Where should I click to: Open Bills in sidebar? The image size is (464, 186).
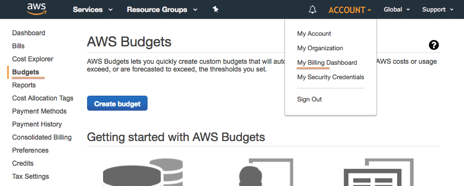18,46
